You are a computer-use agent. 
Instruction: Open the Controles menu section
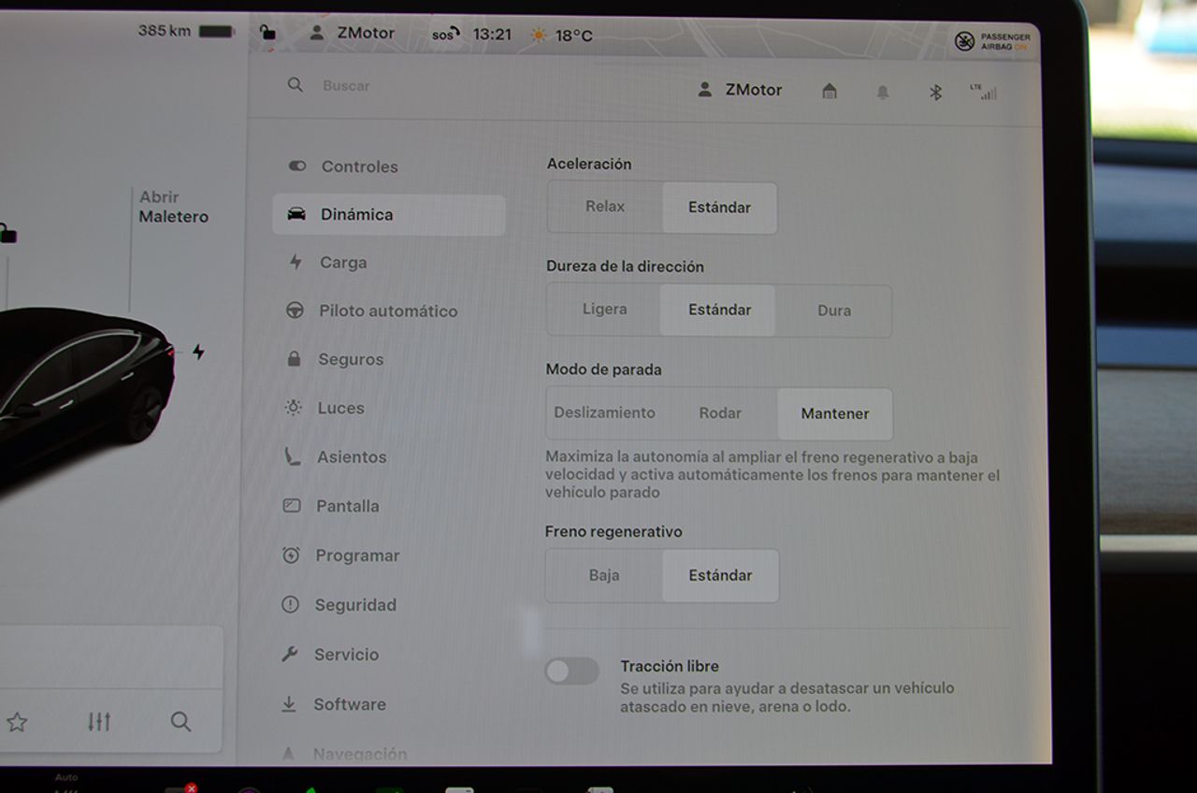[359, 166]
